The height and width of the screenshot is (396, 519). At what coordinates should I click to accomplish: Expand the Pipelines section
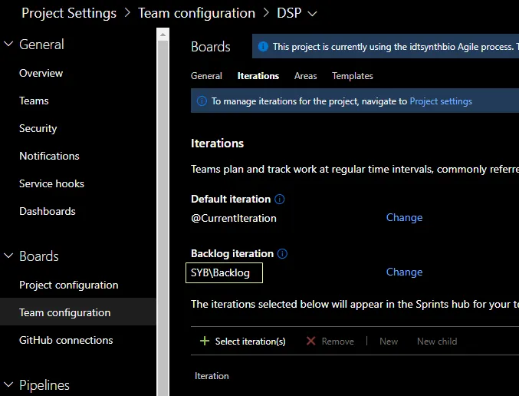click(8, 385)
